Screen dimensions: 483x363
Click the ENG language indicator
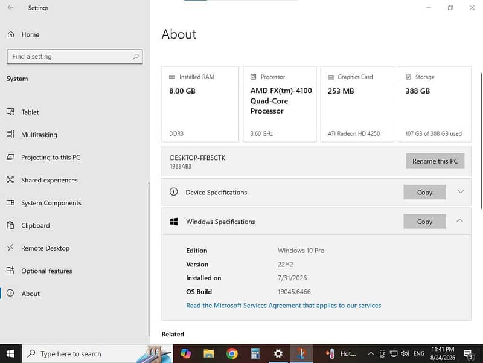[x=418, y=353]
